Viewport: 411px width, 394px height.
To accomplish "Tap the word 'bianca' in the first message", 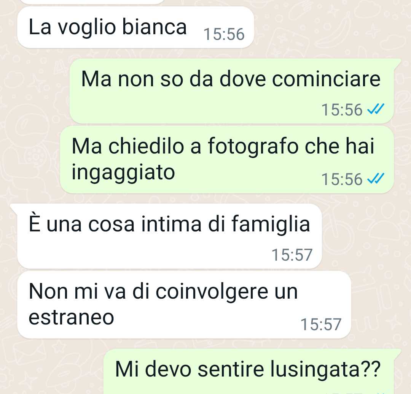I will tap(155, 27).
